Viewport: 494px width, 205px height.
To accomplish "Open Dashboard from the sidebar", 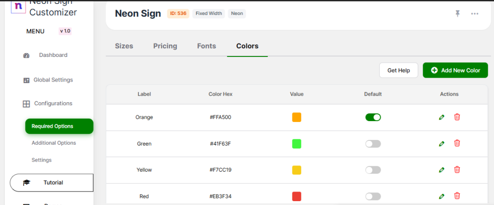I will pyautogui.click(x=53, y=55).
